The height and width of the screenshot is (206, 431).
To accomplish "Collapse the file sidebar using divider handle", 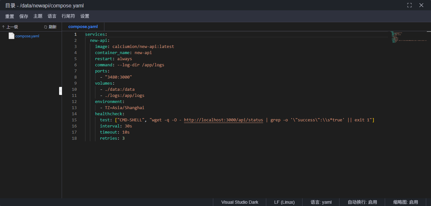I will point(60,91).
